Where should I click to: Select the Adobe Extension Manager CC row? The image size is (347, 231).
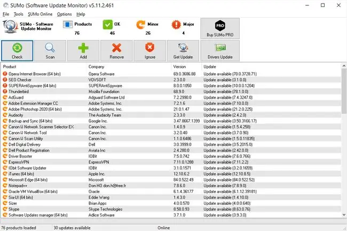tap(171, 103)
